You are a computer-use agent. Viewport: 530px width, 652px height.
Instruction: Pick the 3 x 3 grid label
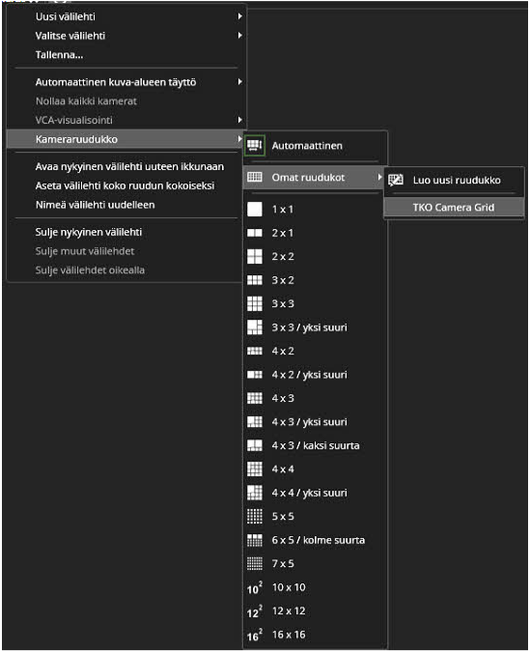pyautogui.click(x=283, y=303)
